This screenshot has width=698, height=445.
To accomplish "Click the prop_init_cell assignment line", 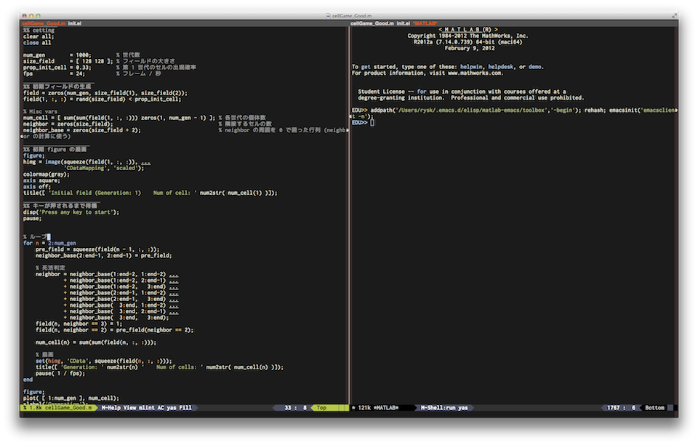I will click(x=57, y=68).
